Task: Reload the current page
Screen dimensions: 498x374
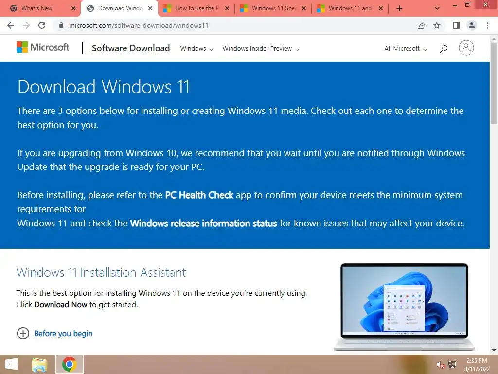Action: (42, 25)
